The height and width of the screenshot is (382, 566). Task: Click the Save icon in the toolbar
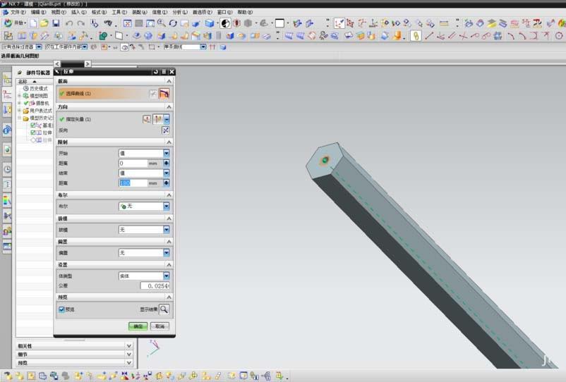(x=55, y=23)
